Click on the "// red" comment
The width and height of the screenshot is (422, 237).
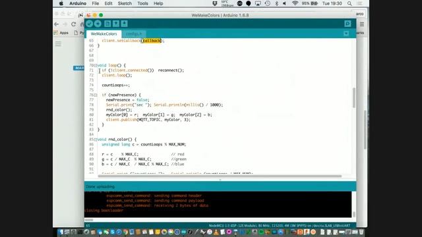pyautogui.click(x=177, y=155)
